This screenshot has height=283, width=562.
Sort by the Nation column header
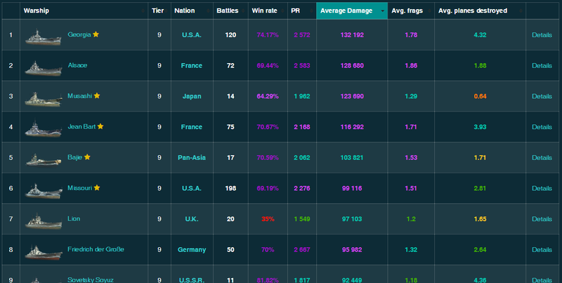(x=185, y=11)
